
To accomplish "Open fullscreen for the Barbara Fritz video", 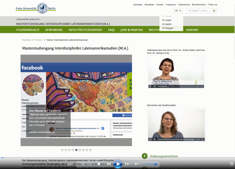I will pos(202,86).
